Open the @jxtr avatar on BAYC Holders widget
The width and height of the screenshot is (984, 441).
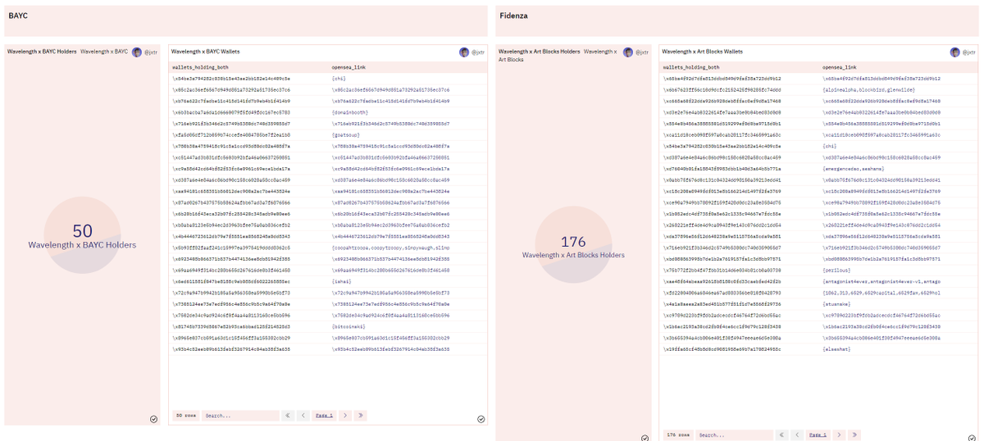[x=137, y=52]
